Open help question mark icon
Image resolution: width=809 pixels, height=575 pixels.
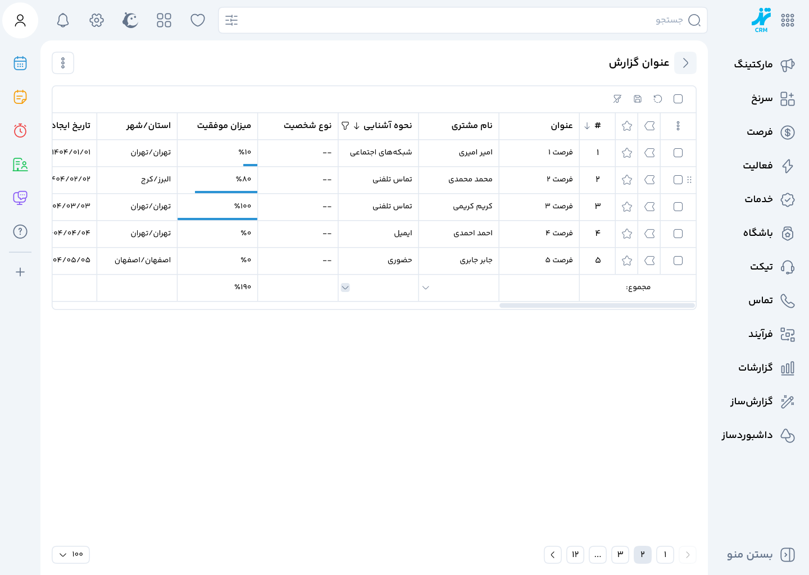coord(20,231)
